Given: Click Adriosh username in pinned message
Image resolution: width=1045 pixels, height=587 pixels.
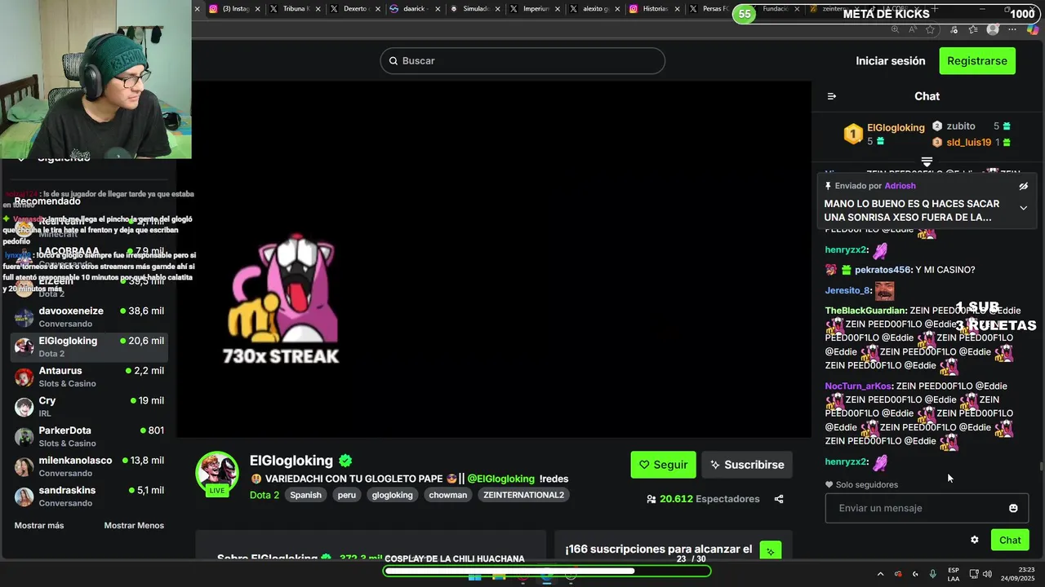Looking at the screenshot, I should pyautogui.click(x=900, y=186).
